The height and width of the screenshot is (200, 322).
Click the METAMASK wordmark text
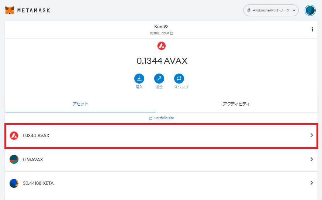(34, 10)
